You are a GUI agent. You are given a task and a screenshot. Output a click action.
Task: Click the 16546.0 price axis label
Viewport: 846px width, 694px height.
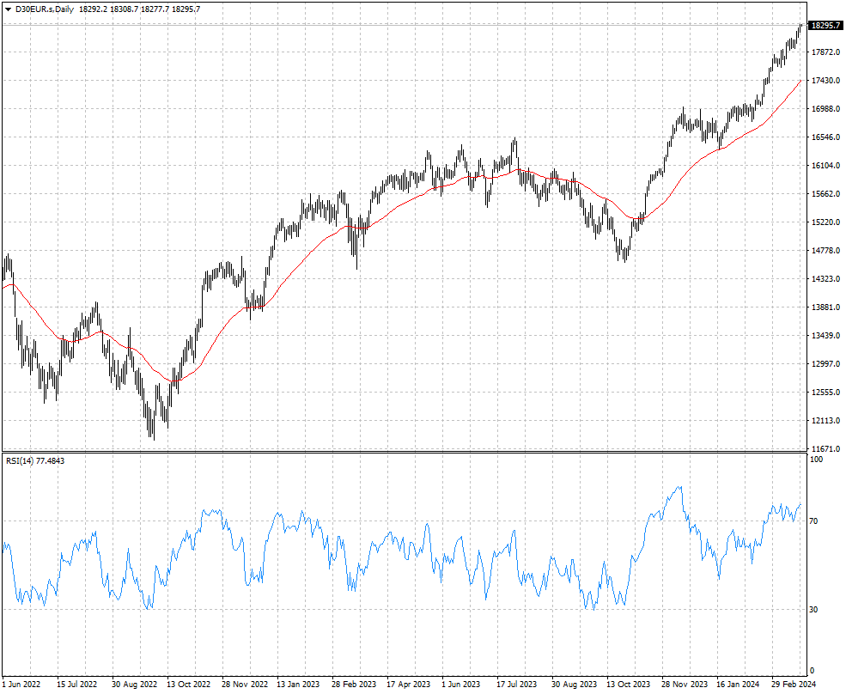click(x=825, y=137)
